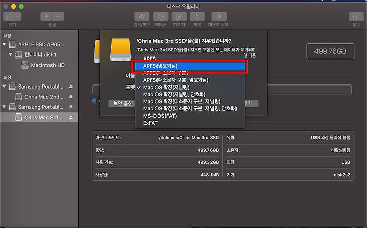The width and height of the screenshot is (367, 228).
Task: Click the Unmount (마운트 해제) toolbar icon
Action: [219, 17]
